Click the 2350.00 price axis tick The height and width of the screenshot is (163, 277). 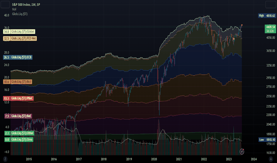271,106
